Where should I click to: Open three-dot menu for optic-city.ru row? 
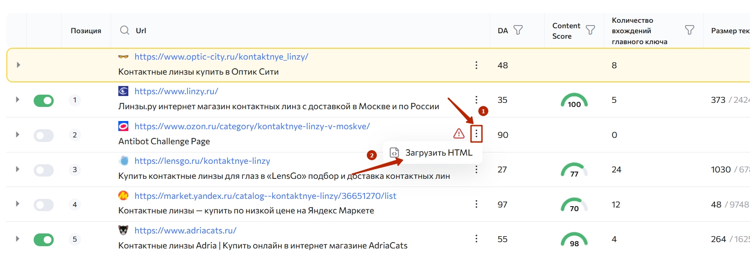pos(476,65)
